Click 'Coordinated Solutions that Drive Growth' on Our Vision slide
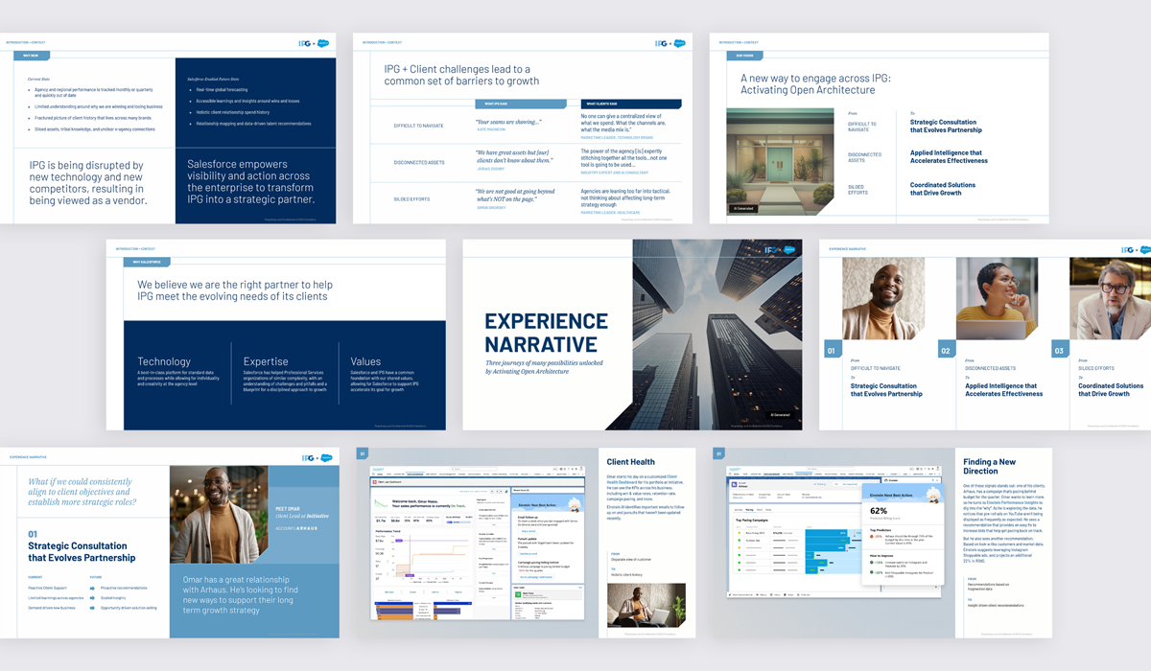Screen dimensions: 1151x671 (x=943, y=189)
